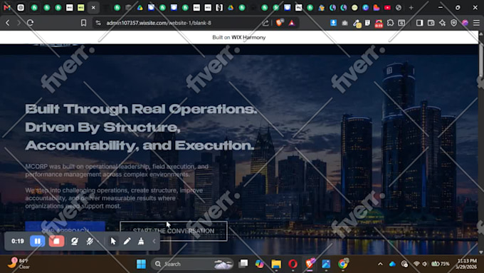
Task: Open Google Chrome from the taskbar
Action: coord(342,264)
